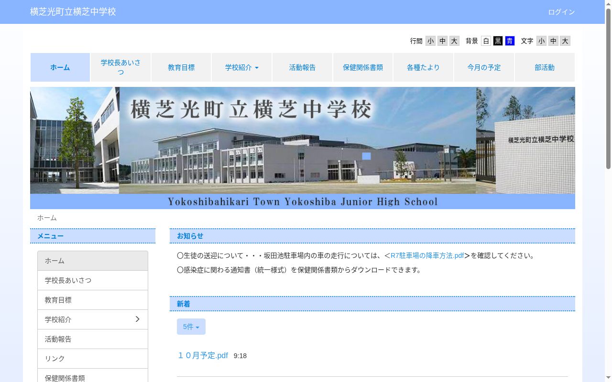
Task: Choose blue background (背景 青)
Action: coord(510,41)
